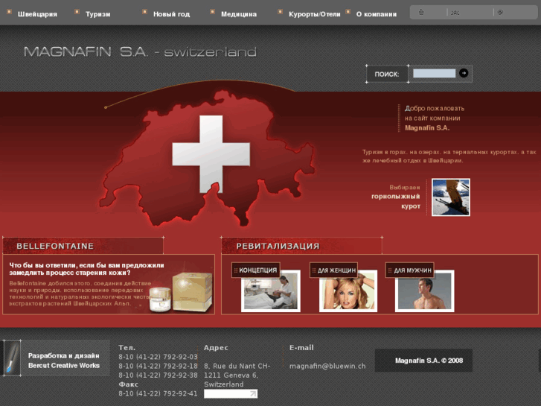Image resolution: width=541 pixels, height=406 pixels.
Task: Click phone number 792-92-03
Action: coord(158,357)
